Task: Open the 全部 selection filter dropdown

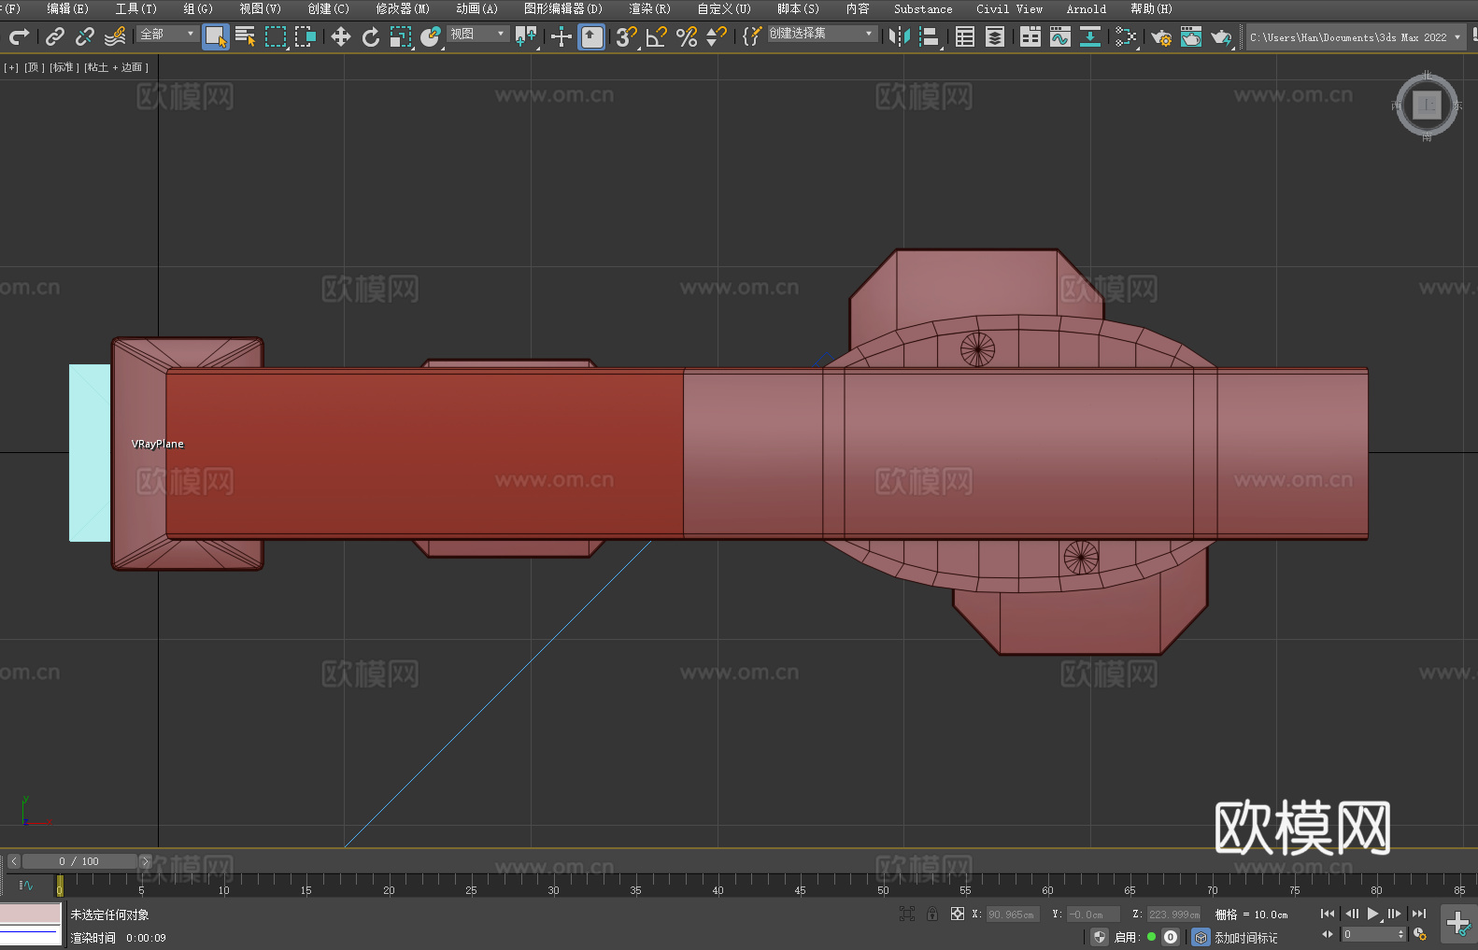Action: pos(167,34)
